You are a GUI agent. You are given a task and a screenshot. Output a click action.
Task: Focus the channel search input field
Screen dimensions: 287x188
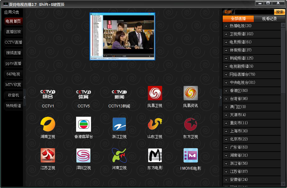[254, 12]
